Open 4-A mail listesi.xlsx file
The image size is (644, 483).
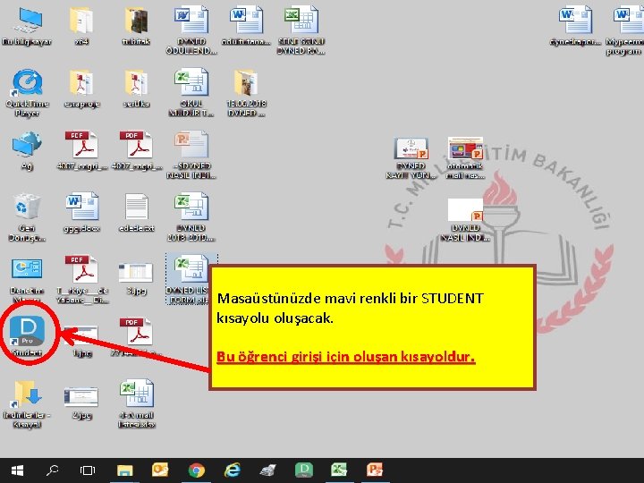pos(136,394)
